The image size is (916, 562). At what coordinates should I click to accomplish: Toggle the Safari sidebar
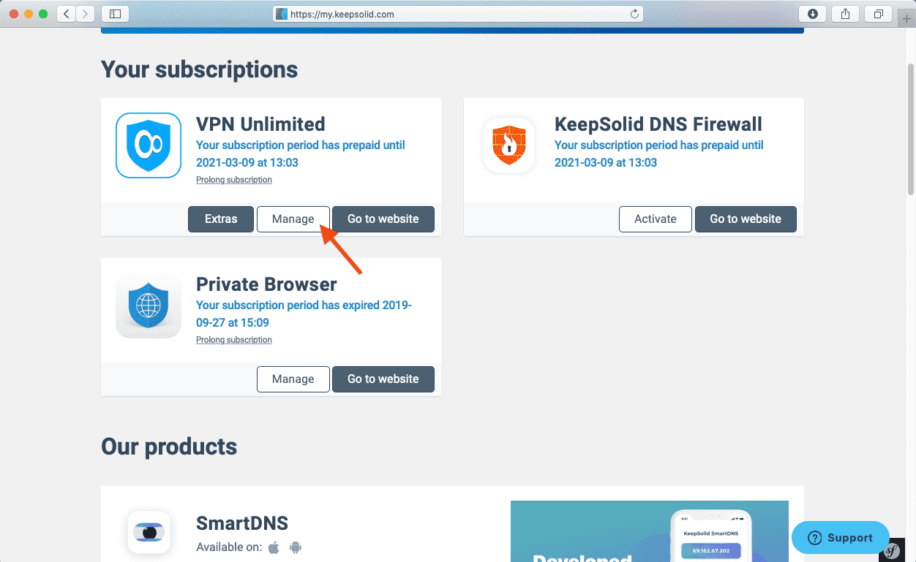115,14
